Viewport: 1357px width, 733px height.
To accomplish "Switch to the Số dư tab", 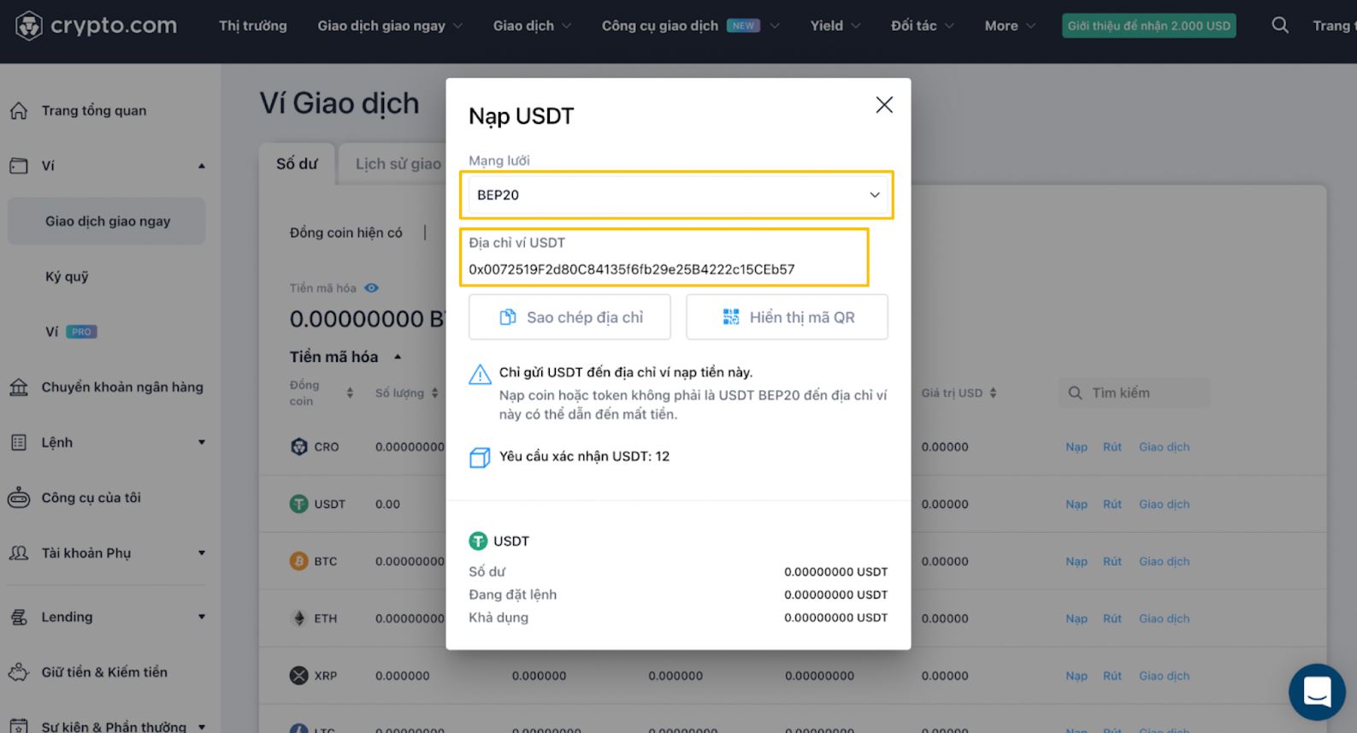I will pos(297,163).
